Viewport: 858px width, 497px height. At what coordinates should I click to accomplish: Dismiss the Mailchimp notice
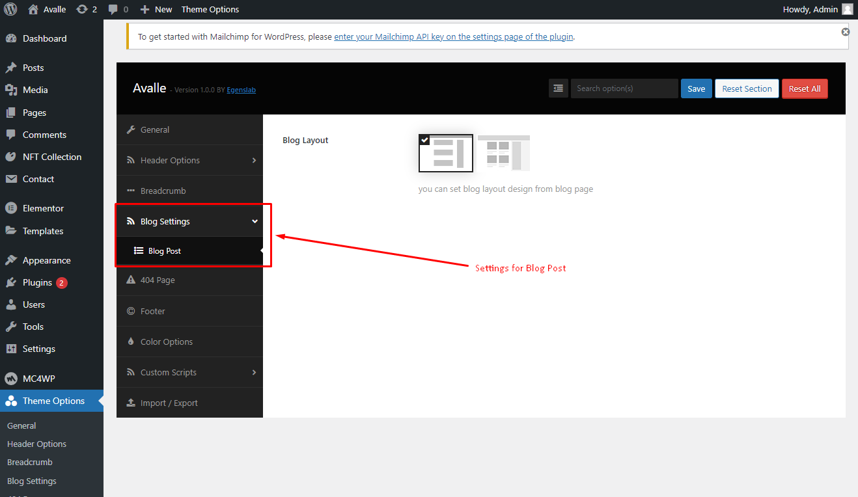[x=845, y=32]
